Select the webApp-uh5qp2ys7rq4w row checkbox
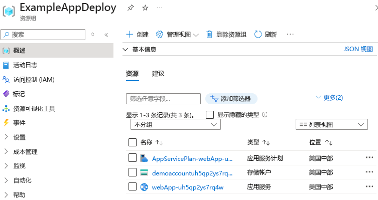 (x=133, y=186)
